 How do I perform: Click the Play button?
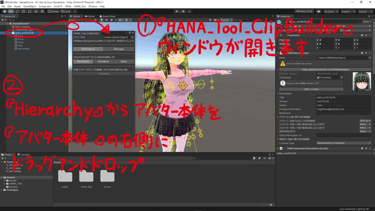click(x=177, y=11)
